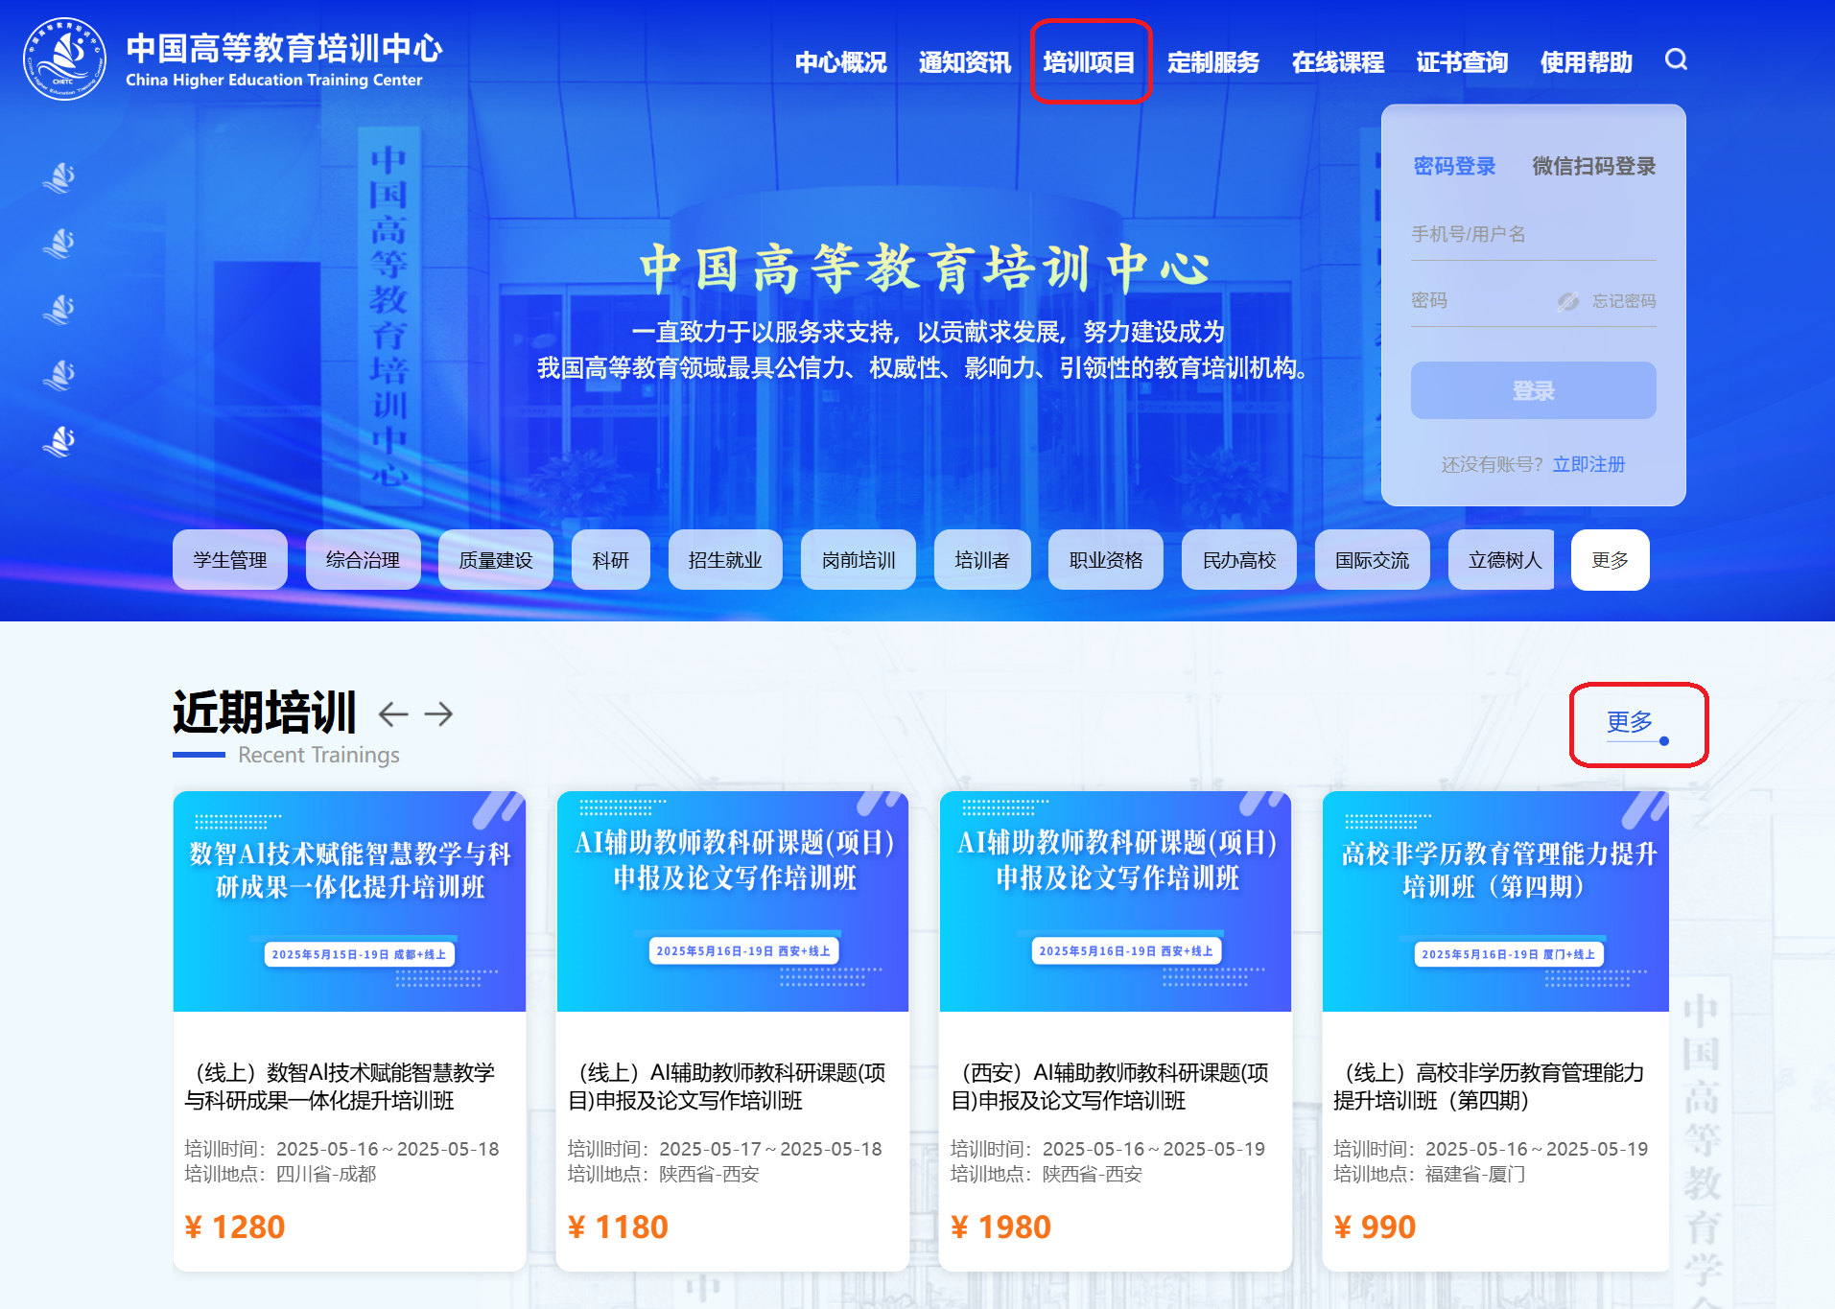Open 在线课程 from the navigation bar
1835x1309 pixels.
[1337, 62]
